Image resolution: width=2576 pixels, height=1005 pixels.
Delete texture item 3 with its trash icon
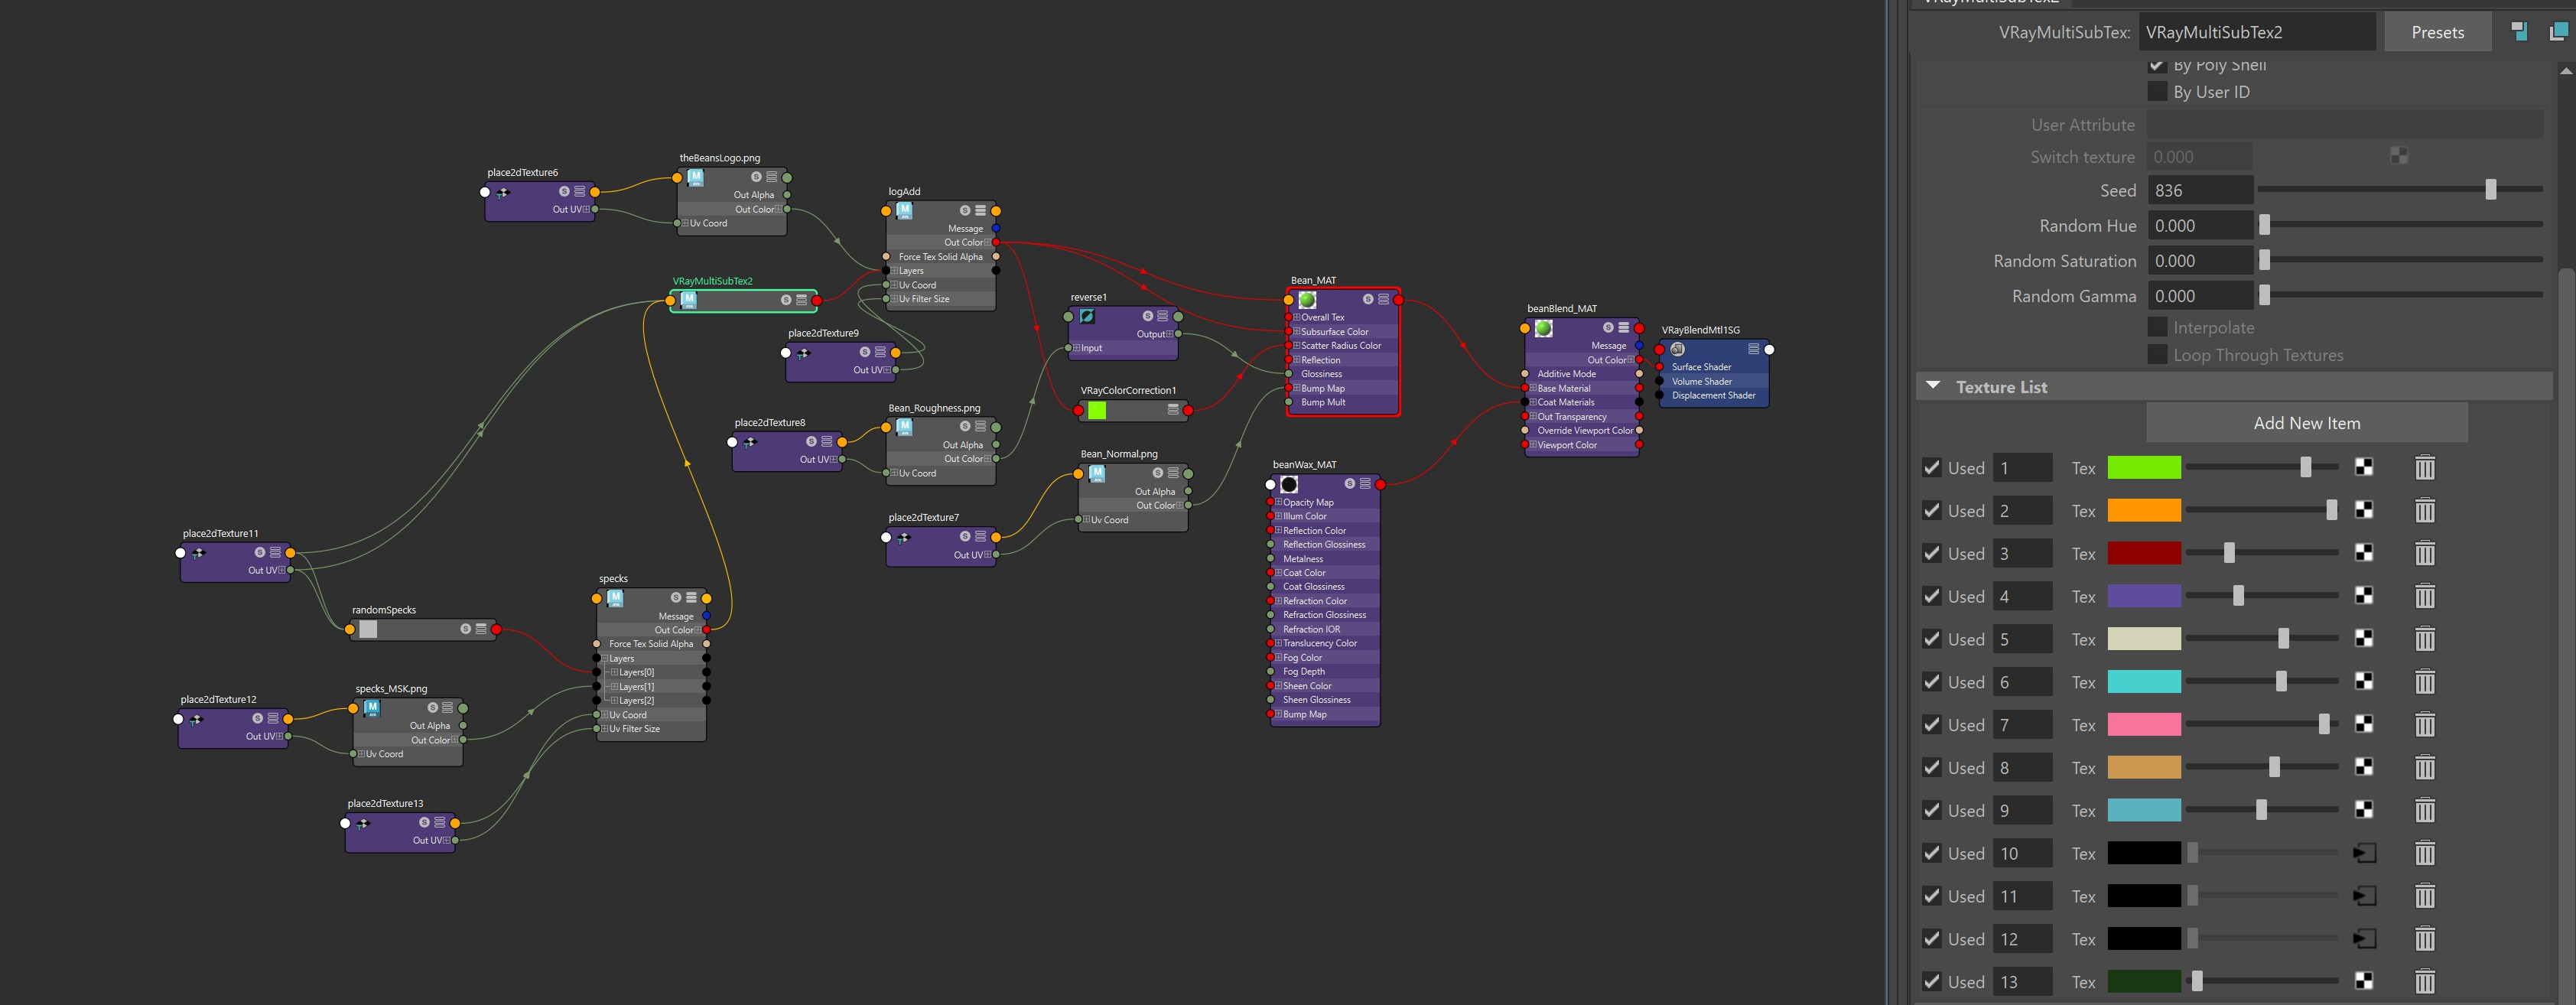click(2425, 553)
